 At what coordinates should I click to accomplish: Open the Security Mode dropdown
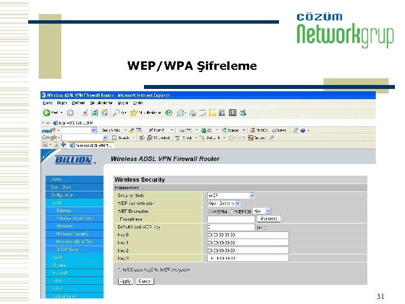[231, 195]
